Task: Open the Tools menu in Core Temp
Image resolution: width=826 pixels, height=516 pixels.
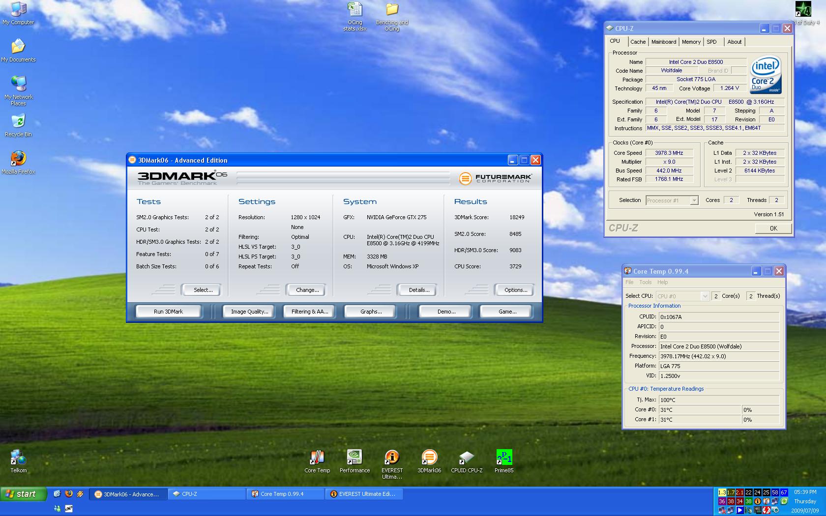Action: click(x=645, y=282)
